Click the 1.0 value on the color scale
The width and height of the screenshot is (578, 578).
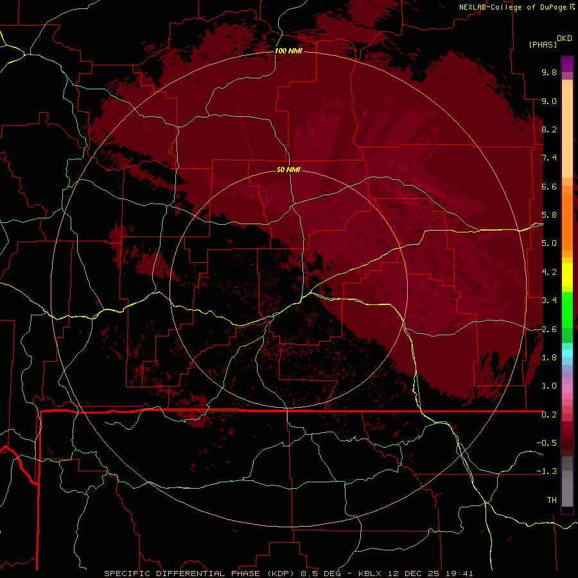point(549,386)
